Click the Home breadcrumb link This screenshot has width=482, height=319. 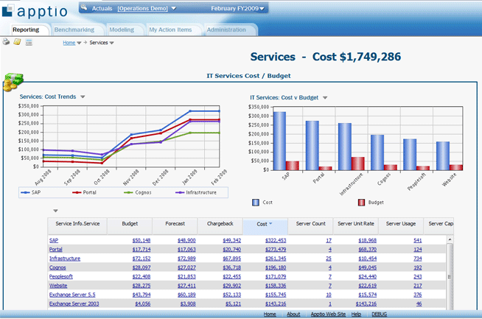pyautogui.click(x=69, y=43)
